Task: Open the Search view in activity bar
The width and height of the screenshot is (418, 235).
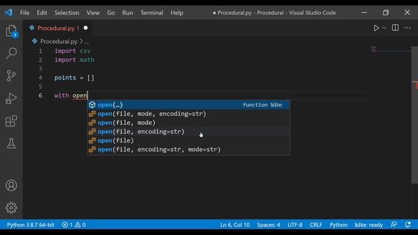Action: [x=11, y=53]
